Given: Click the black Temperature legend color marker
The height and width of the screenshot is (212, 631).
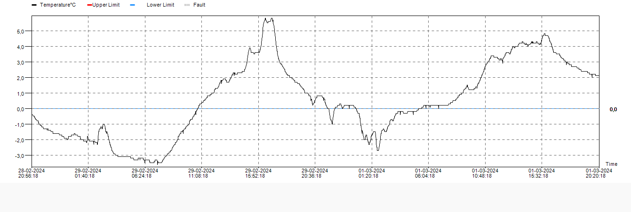Looking at the screenshot, I should pos(34,5).
